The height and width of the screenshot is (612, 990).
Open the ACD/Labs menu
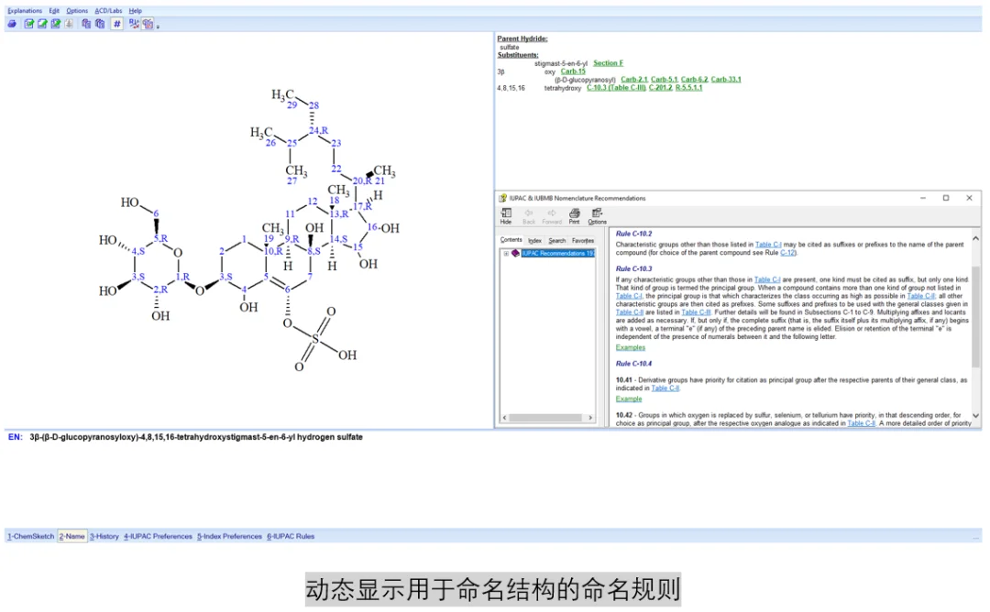click(108, 11)
